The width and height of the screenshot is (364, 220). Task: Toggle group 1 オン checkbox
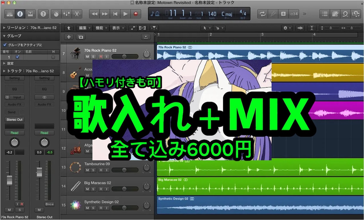tap(18, 57)
